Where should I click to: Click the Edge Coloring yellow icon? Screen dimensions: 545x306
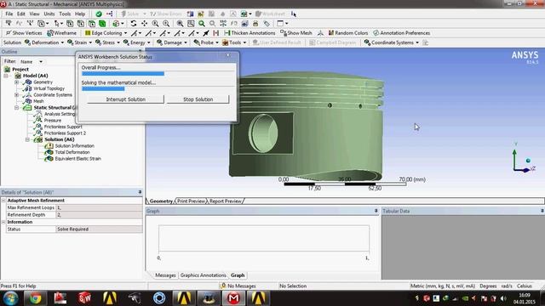tap(88, 33)
